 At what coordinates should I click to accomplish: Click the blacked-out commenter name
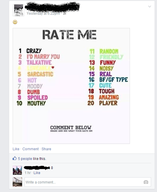tap(37, 168)
